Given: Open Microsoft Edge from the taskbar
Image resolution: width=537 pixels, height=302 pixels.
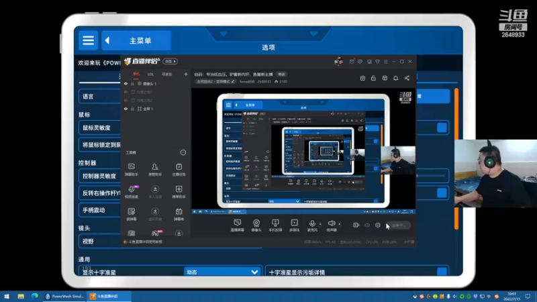Looking at the screenshot, I should pos(35,296).
